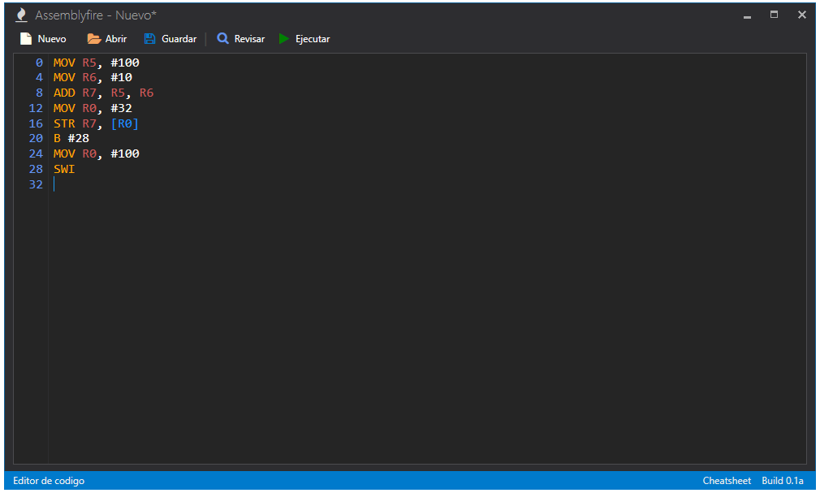Click the Assemblyfire flame logo icon

(x=21, y=15)
